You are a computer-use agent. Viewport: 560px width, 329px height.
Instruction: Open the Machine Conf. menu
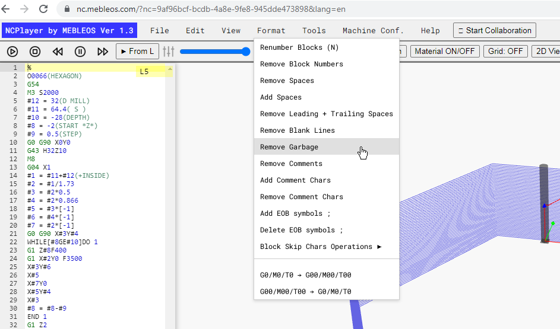[x=373, y=31]
